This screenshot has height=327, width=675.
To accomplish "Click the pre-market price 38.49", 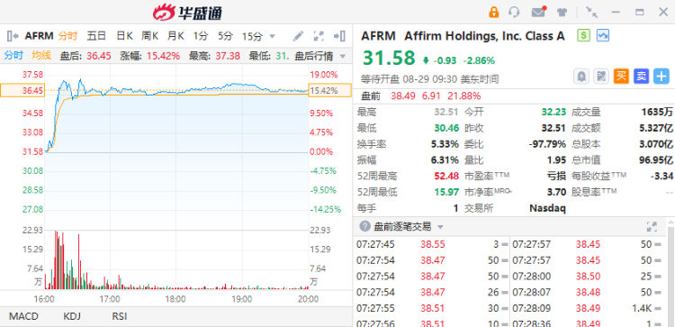I will [x=402, y=95].
